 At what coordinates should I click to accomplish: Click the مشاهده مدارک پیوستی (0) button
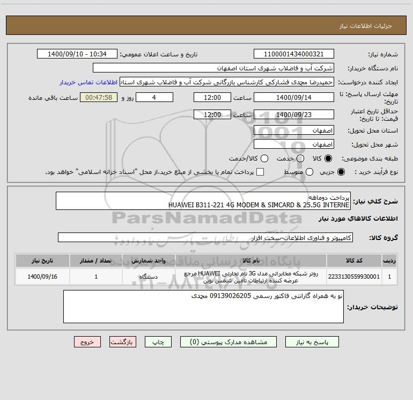pos(228,342)
